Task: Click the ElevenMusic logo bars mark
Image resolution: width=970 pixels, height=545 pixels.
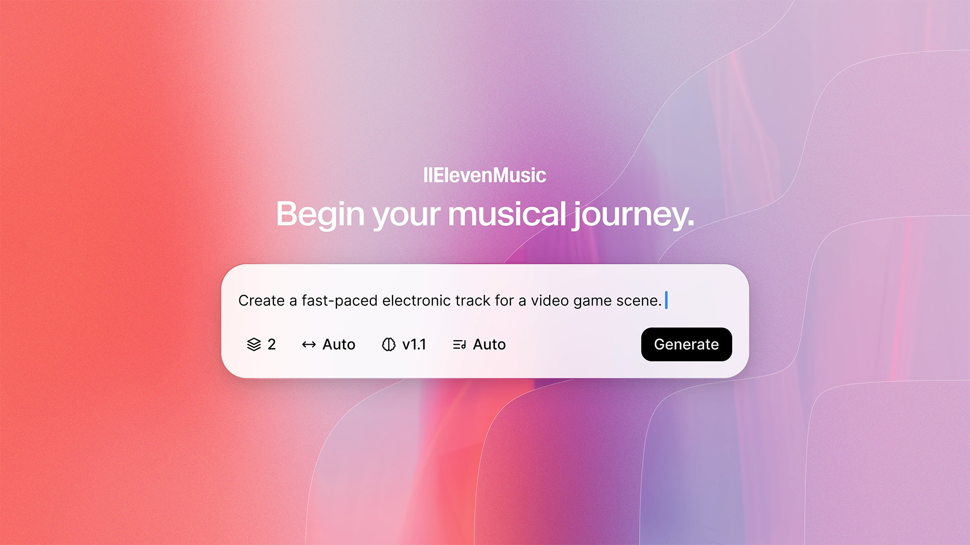Action: (428, 175)
